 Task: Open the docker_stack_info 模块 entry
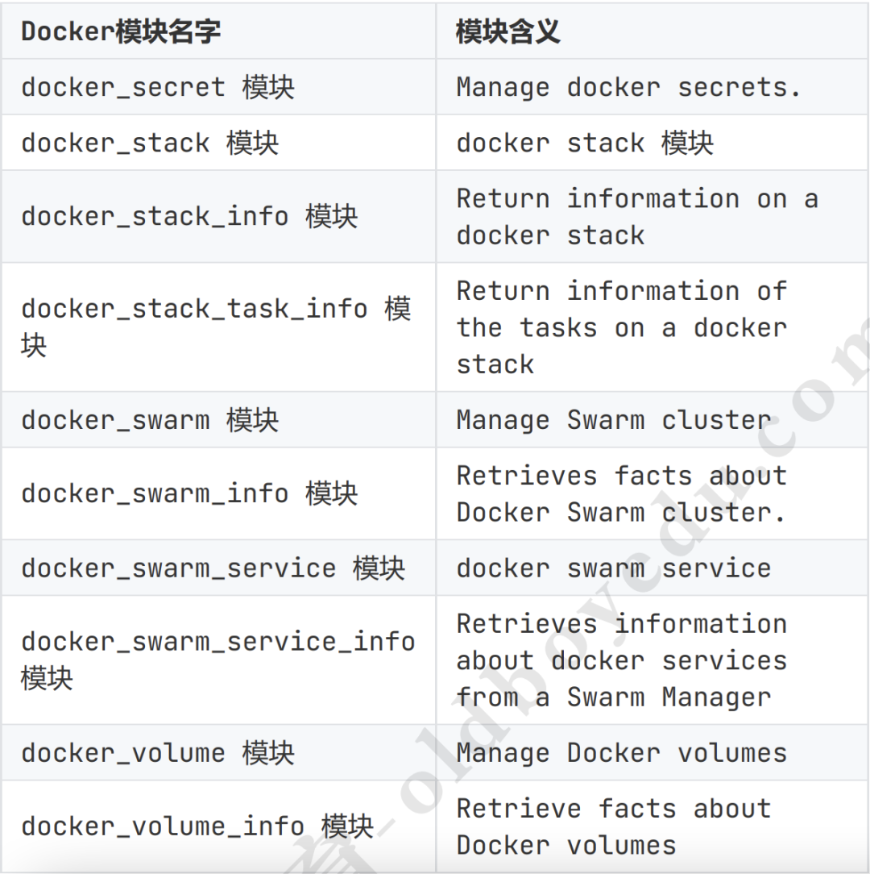(x=189, y=216)
